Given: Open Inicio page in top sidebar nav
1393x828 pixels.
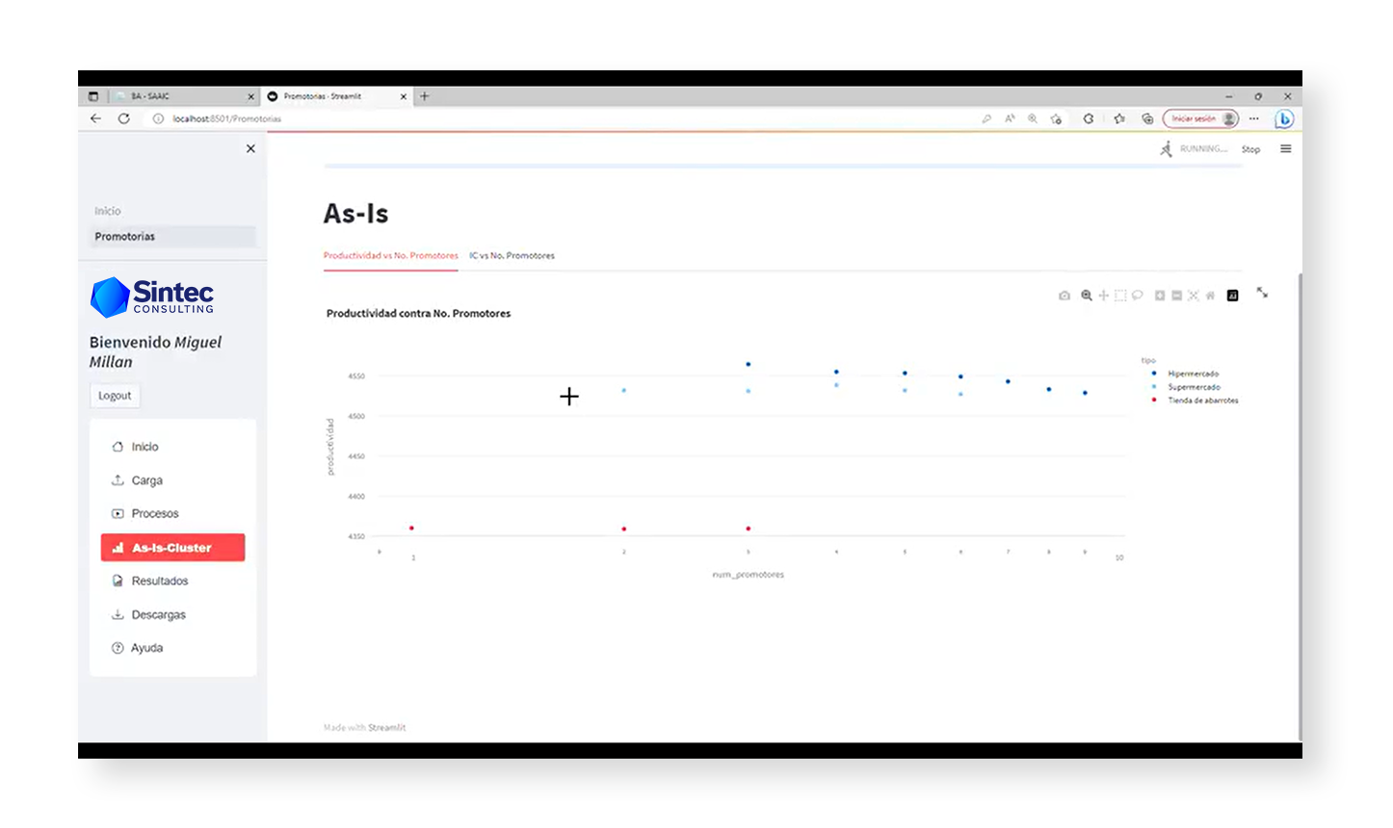Looking at the screenshot, I should 108,211.
